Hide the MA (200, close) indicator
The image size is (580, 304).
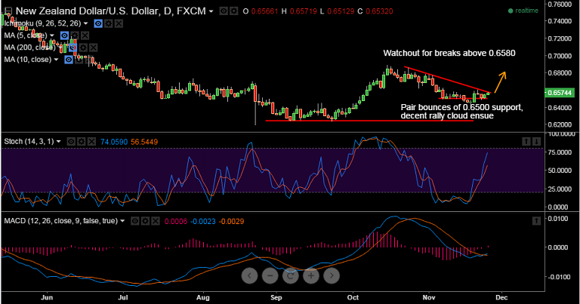(72, 48)
